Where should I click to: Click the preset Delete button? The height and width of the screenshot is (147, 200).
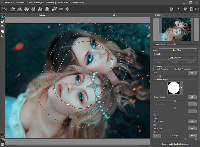tap(175, 62)
